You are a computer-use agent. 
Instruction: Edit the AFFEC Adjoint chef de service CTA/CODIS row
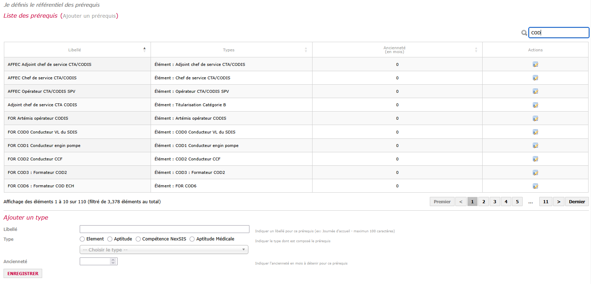[x=535, y=64]
